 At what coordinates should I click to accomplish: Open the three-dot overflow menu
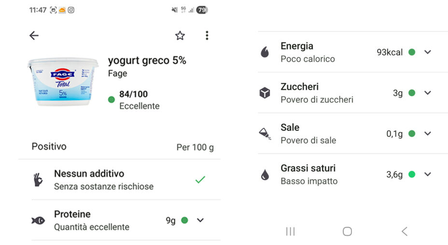point(207,36)
